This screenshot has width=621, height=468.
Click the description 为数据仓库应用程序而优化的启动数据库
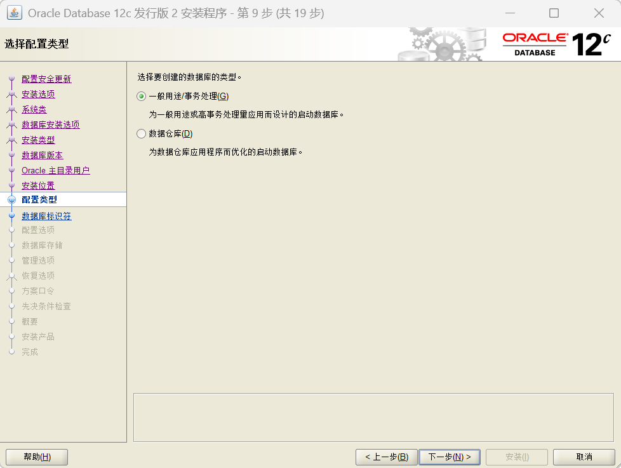coord(226,152)
